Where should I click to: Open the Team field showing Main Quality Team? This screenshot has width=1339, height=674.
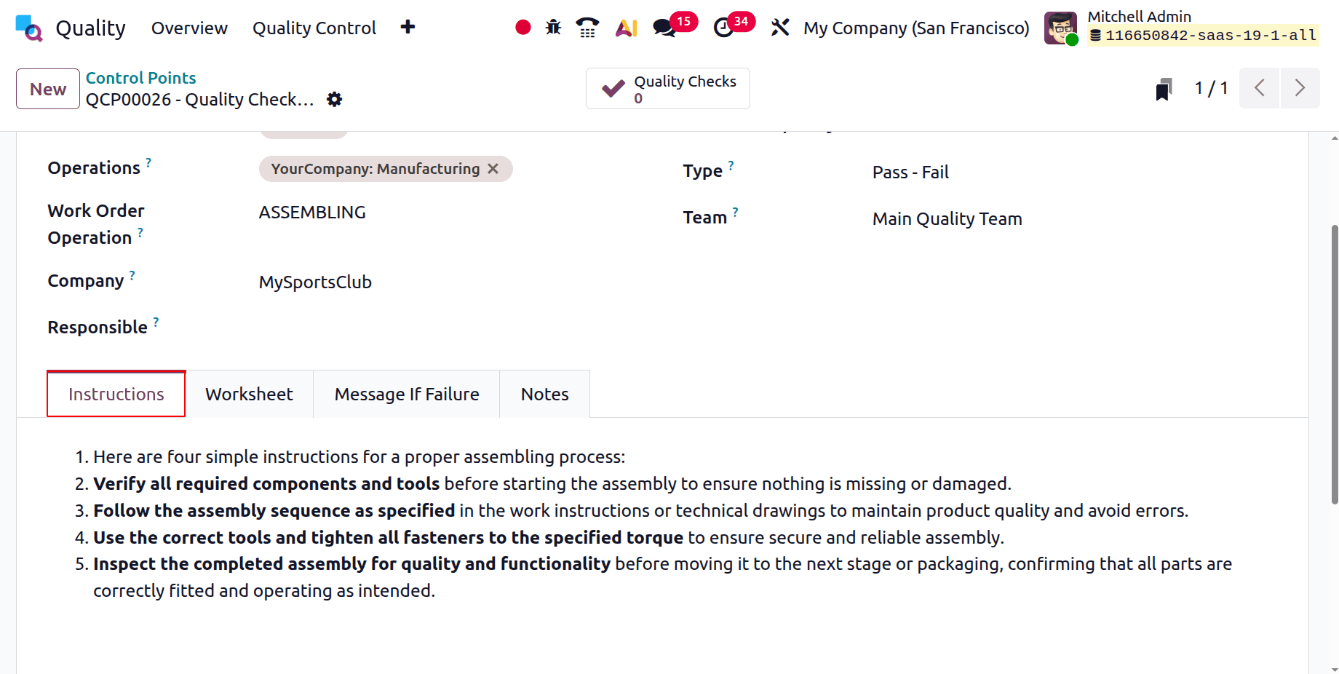(947, 219)
